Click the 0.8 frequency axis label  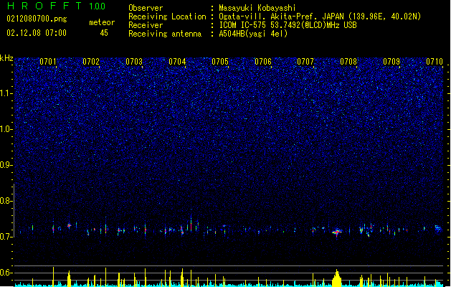(6, 201)
